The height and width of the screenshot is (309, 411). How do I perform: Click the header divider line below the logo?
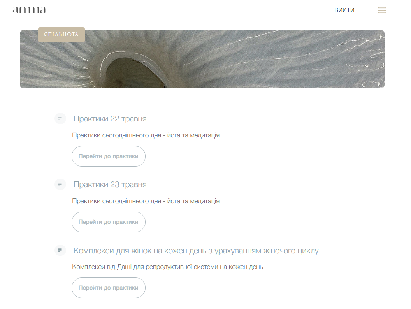tap(202, 25)
